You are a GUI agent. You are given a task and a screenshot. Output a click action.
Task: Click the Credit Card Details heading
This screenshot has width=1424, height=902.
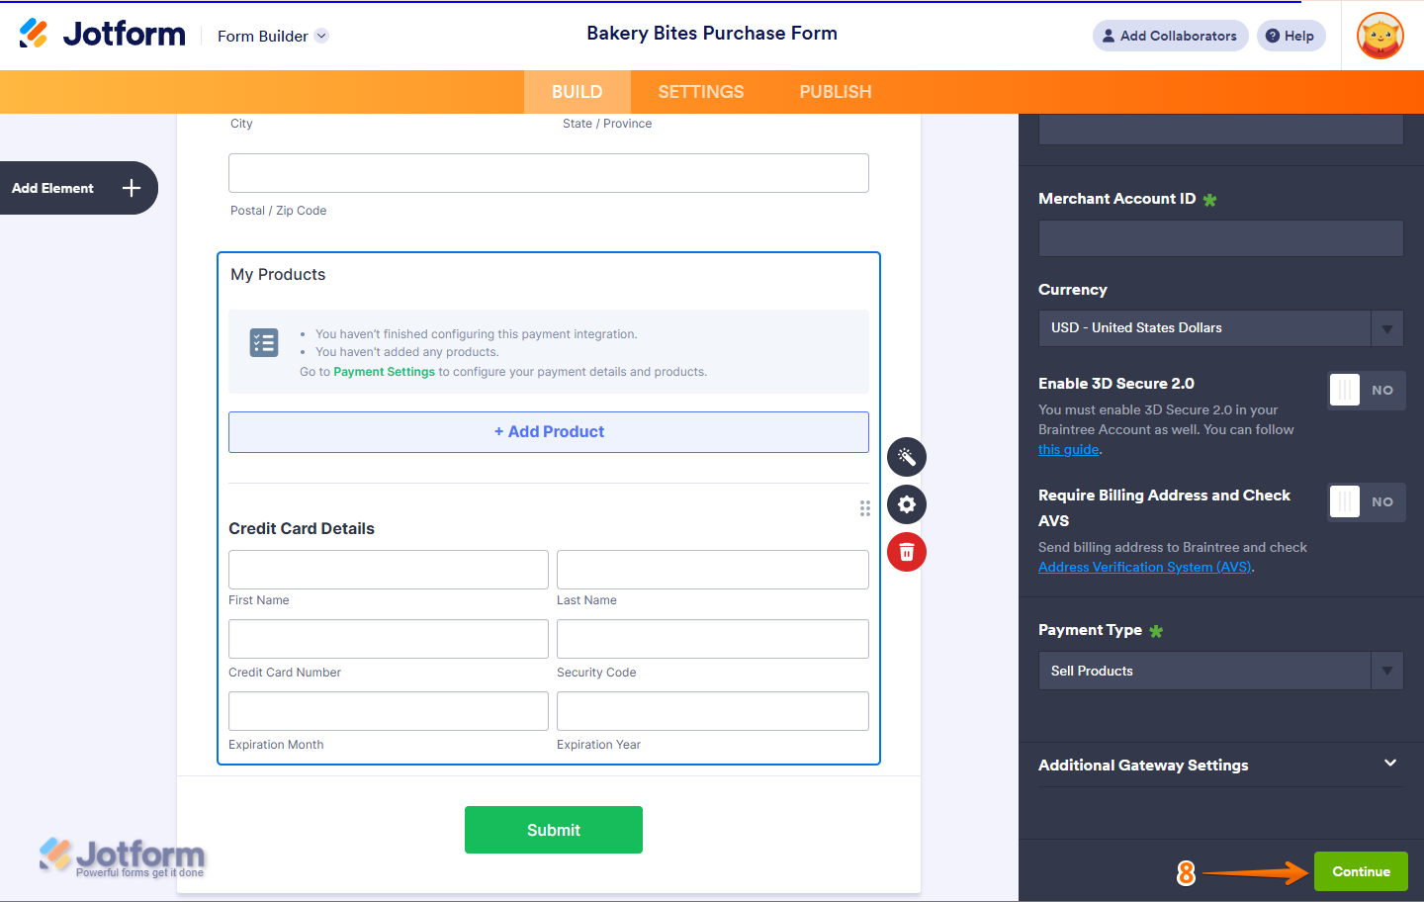point(302,529)
